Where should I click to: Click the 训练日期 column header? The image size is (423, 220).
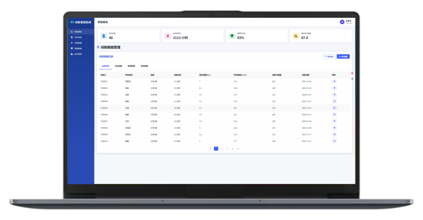tap(305, 75)
